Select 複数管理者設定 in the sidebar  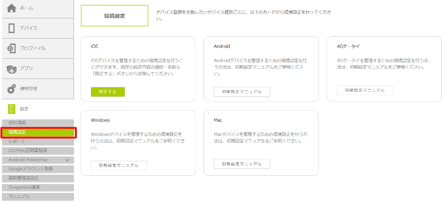[23, 178]
